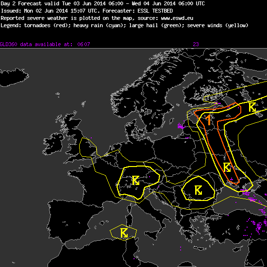Image resolution: width=267 pixels, height=267 pixels.
Task: Click the ESSL TESTBED forecaster name
Action: [x=155, y=11]
